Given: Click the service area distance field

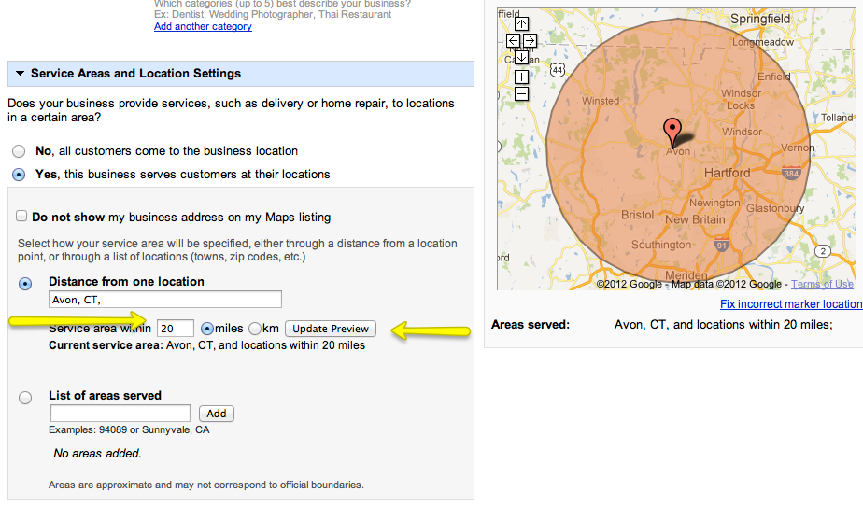Looking at the screenshot, I should pyautogui.click(x=176, y=329).
